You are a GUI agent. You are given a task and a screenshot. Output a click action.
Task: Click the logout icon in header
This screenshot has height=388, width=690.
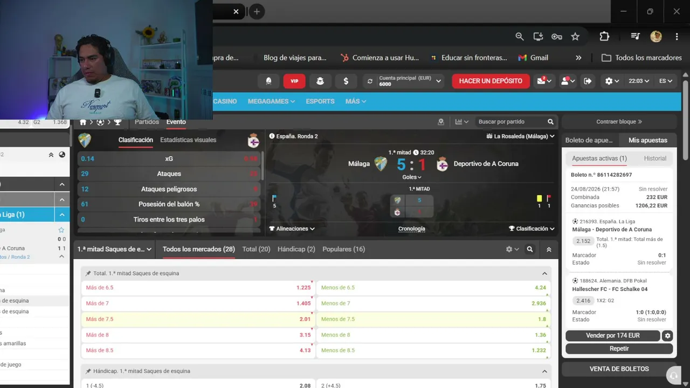pos(588,81)
